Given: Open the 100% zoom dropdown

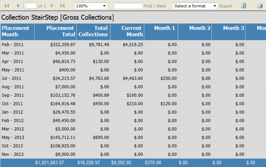Looking at the screenshot, I should pyautogui.click(x=90, y=6).
